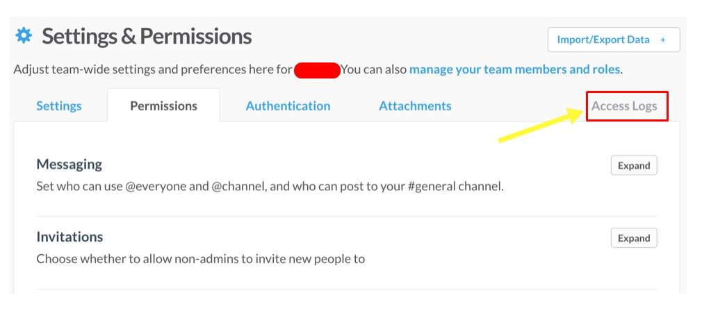Click the Messaging section heading
The image size is (702, 327).
(70, 165)
